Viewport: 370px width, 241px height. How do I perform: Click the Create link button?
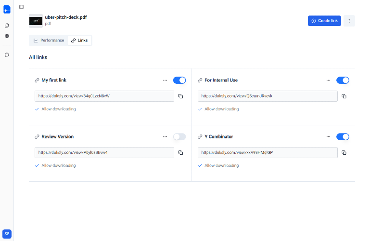pyautogui.click(x=324, y=21)
